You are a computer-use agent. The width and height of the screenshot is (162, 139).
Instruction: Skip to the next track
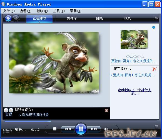point(94,129)
